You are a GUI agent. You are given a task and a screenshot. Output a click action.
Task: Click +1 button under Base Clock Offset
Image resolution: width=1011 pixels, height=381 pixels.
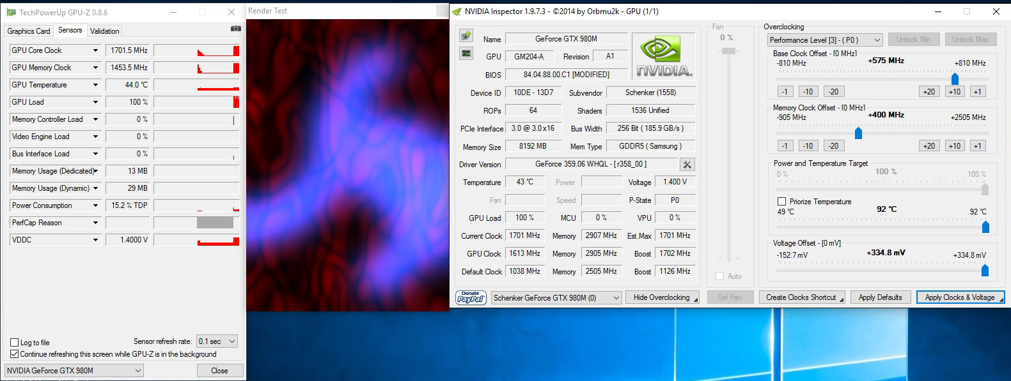977,92
